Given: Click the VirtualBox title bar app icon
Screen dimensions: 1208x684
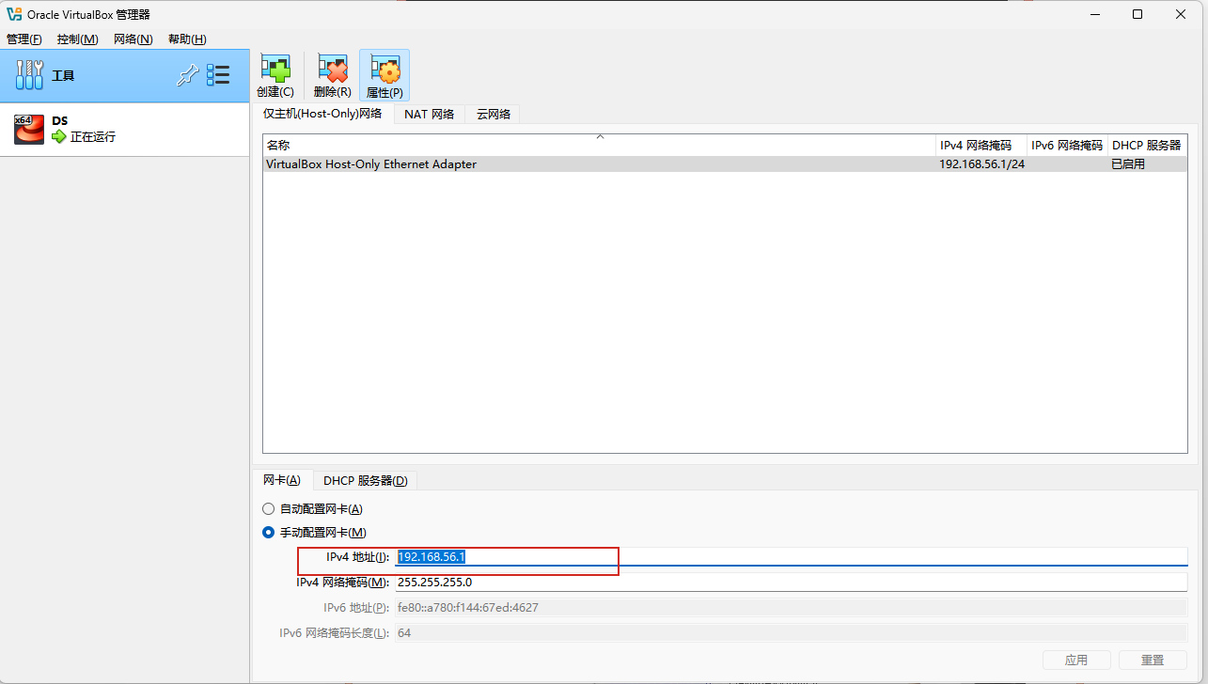Looking at the screenshot, I should coord(14,14).
